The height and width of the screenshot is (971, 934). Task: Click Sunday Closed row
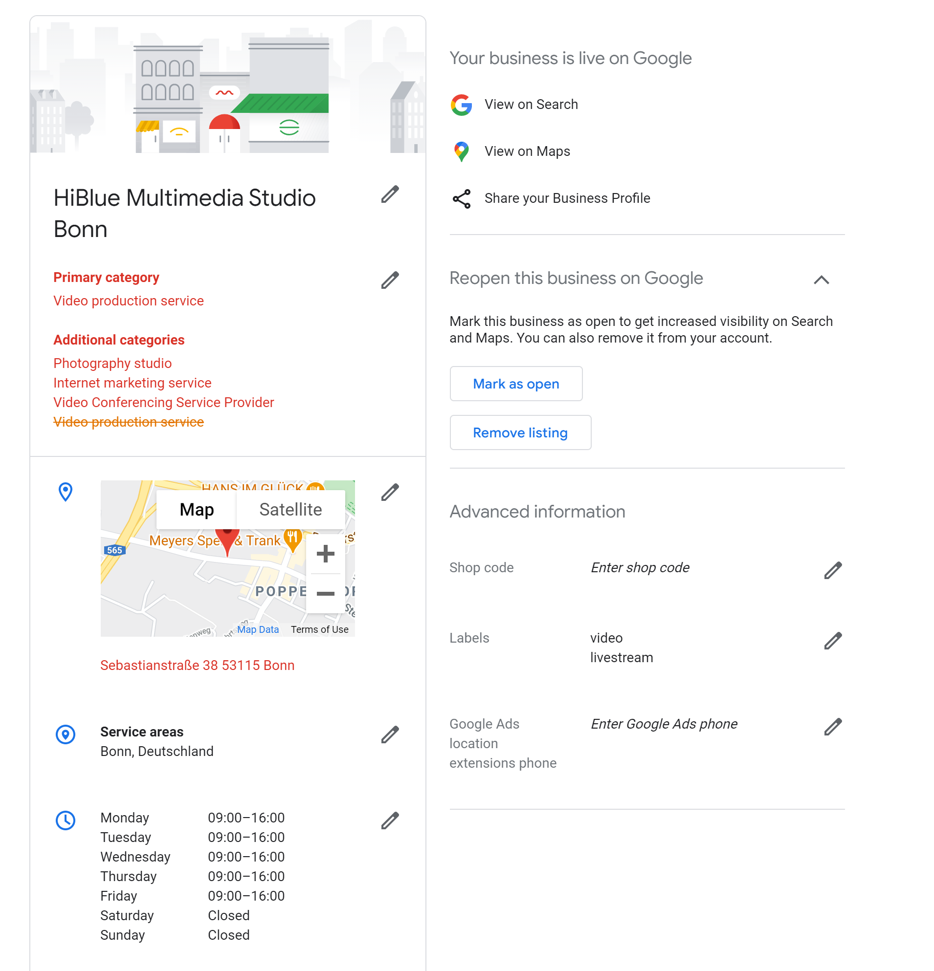[x=175, y=935]
